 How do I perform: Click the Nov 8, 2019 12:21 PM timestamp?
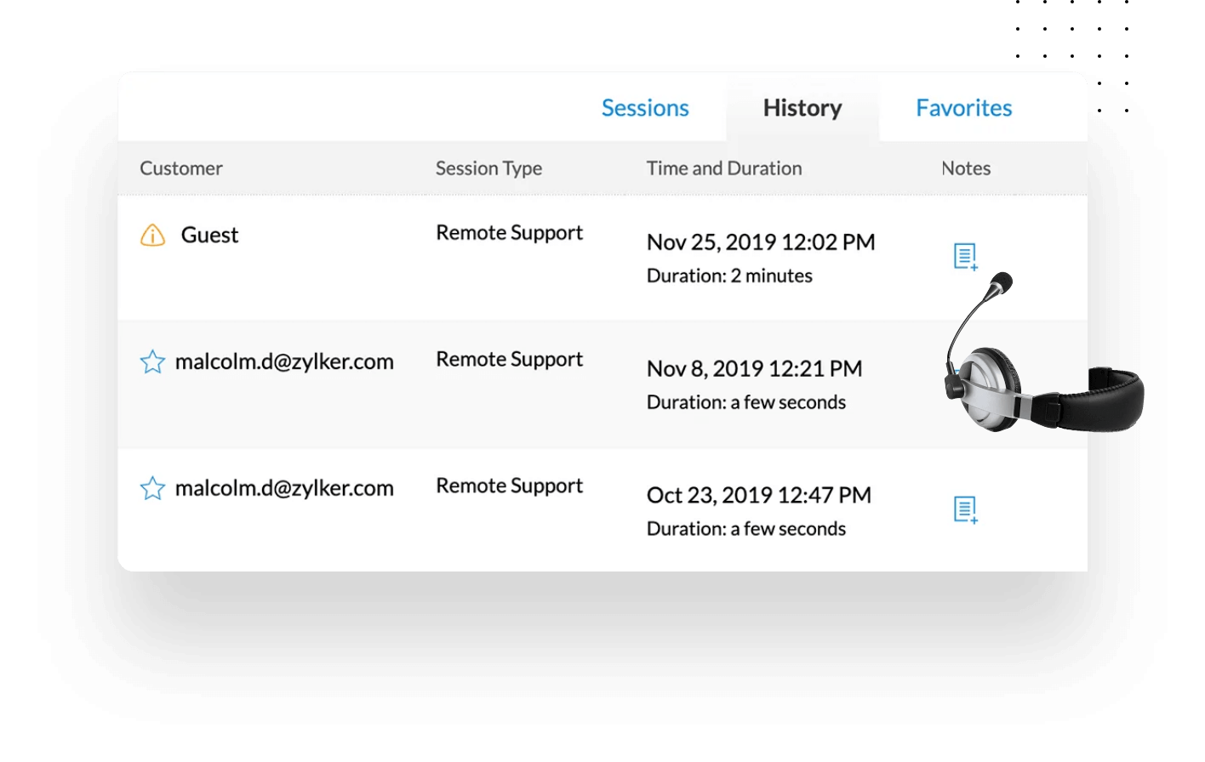click(x=755, y=369)
